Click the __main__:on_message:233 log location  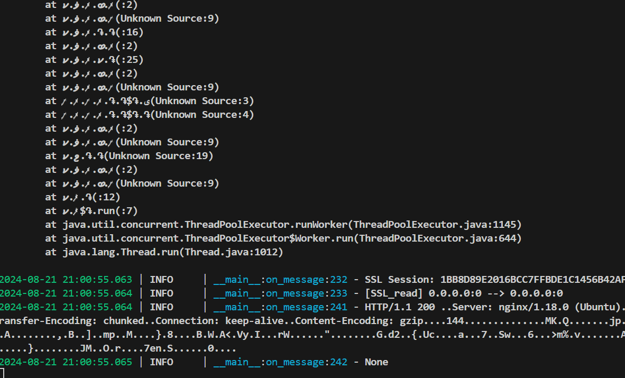pyautogui.click(x=280, y=293)
